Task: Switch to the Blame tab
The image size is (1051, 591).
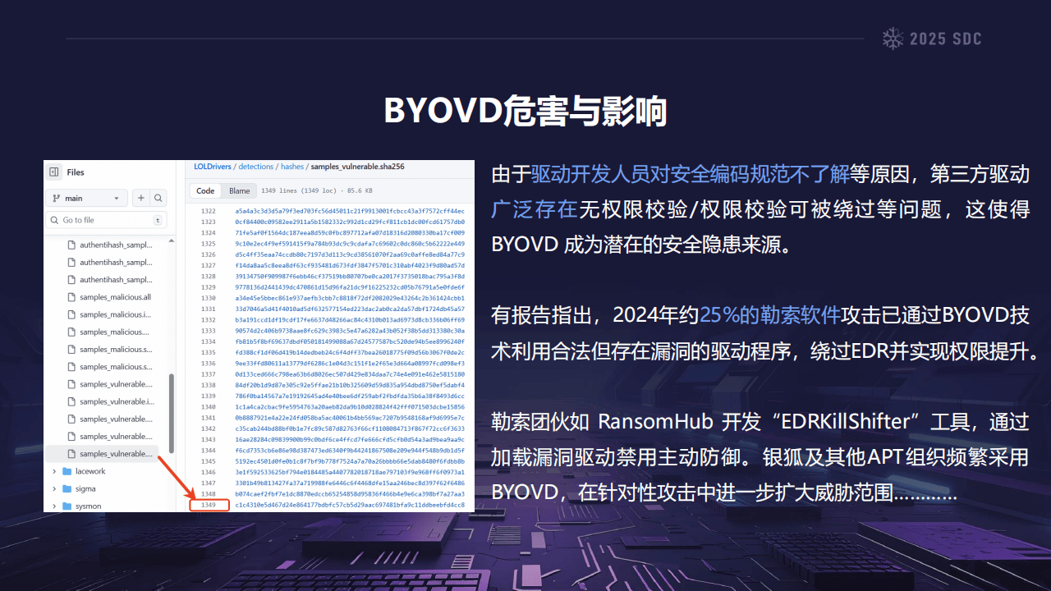Action: [x=239, y=190]
